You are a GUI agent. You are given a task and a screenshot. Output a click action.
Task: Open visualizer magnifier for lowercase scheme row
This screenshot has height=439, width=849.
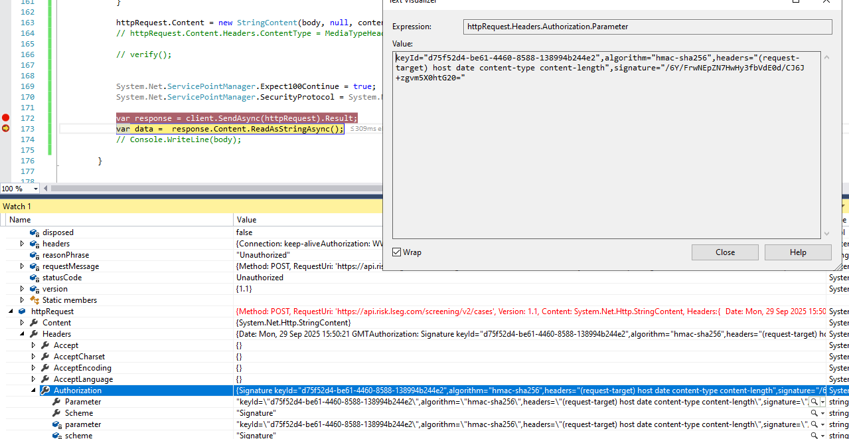pyautogui.click(x=814, y=435)
